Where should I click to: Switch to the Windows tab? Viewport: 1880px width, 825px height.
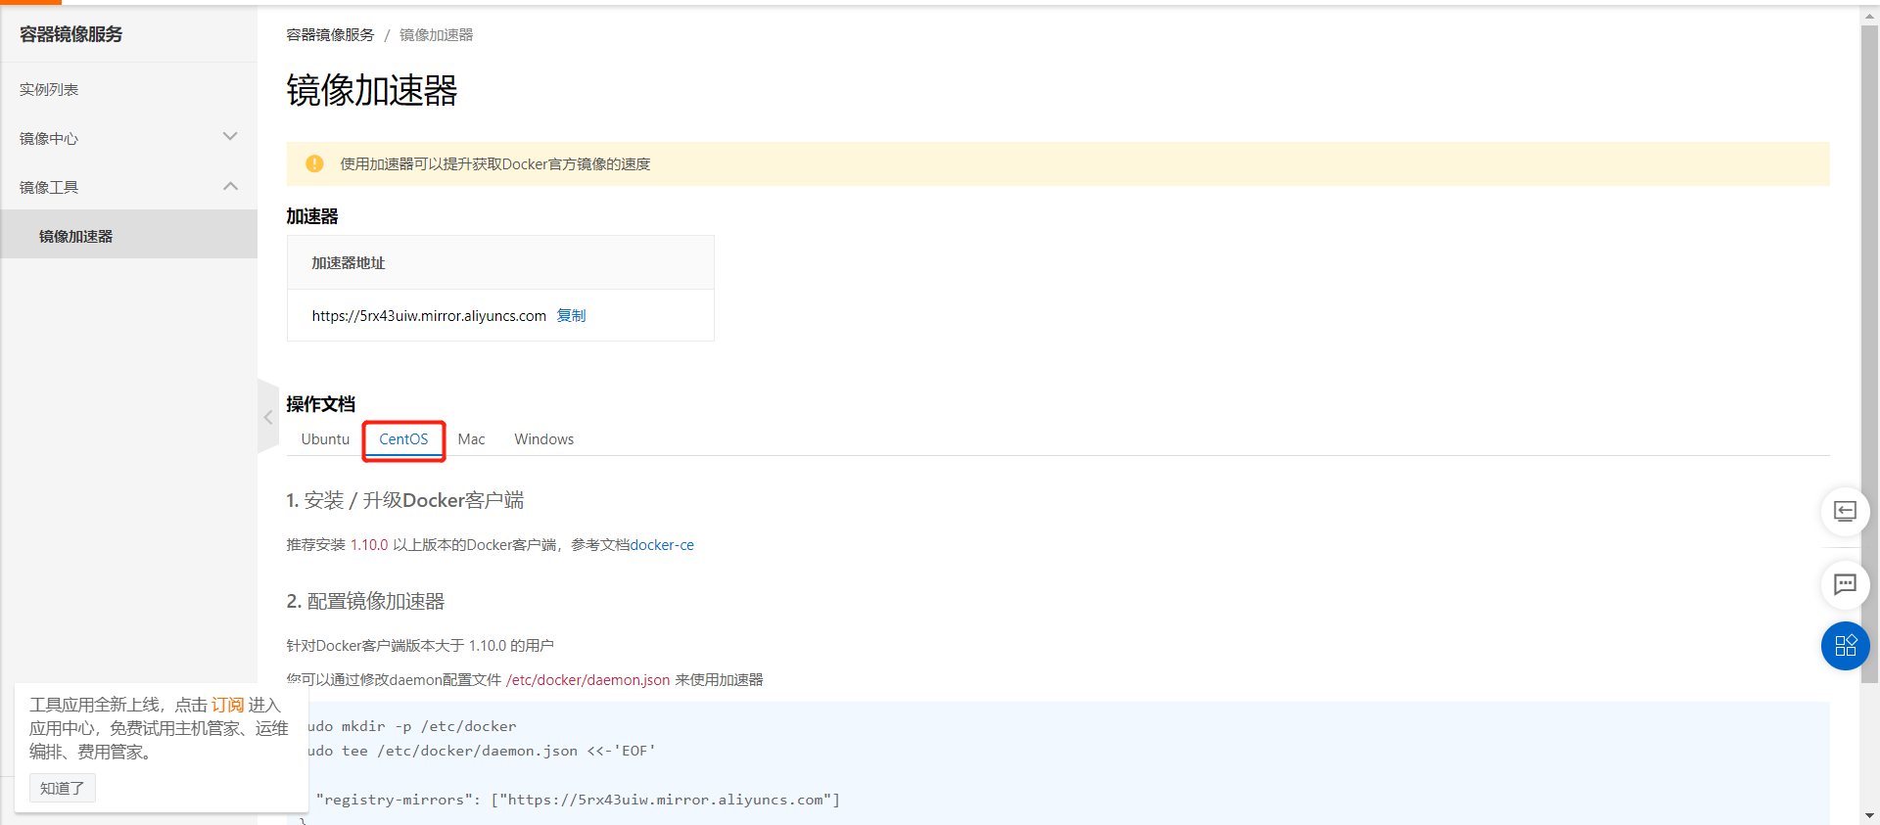[x=543, y=439]
